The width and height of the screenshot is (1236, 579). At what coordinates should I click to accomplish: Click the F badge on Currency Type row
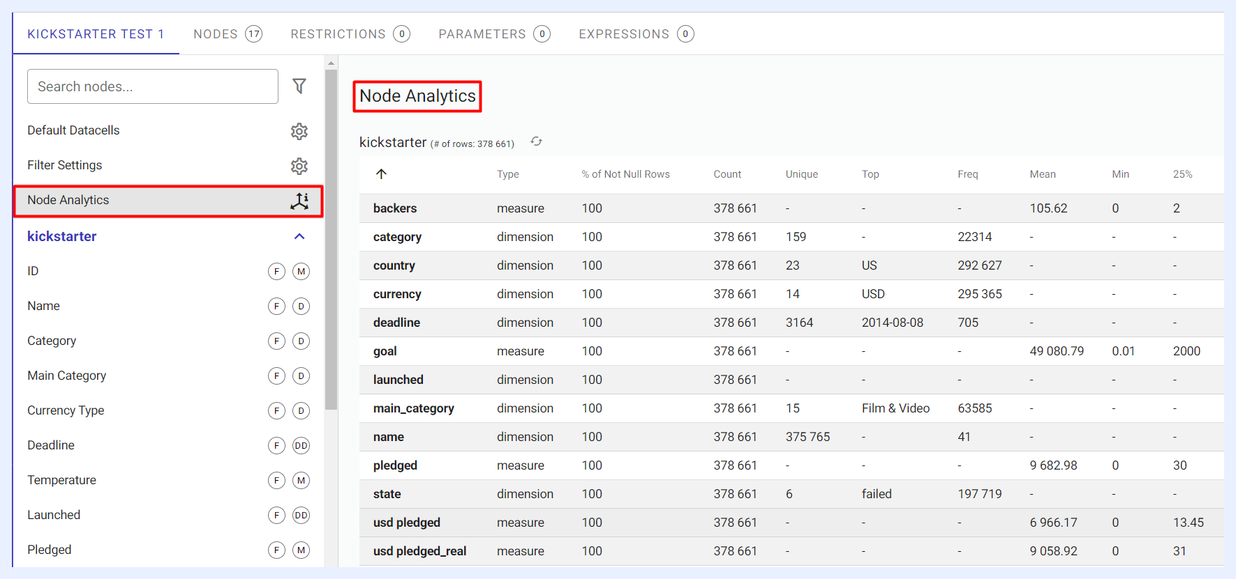coord(277,410)
